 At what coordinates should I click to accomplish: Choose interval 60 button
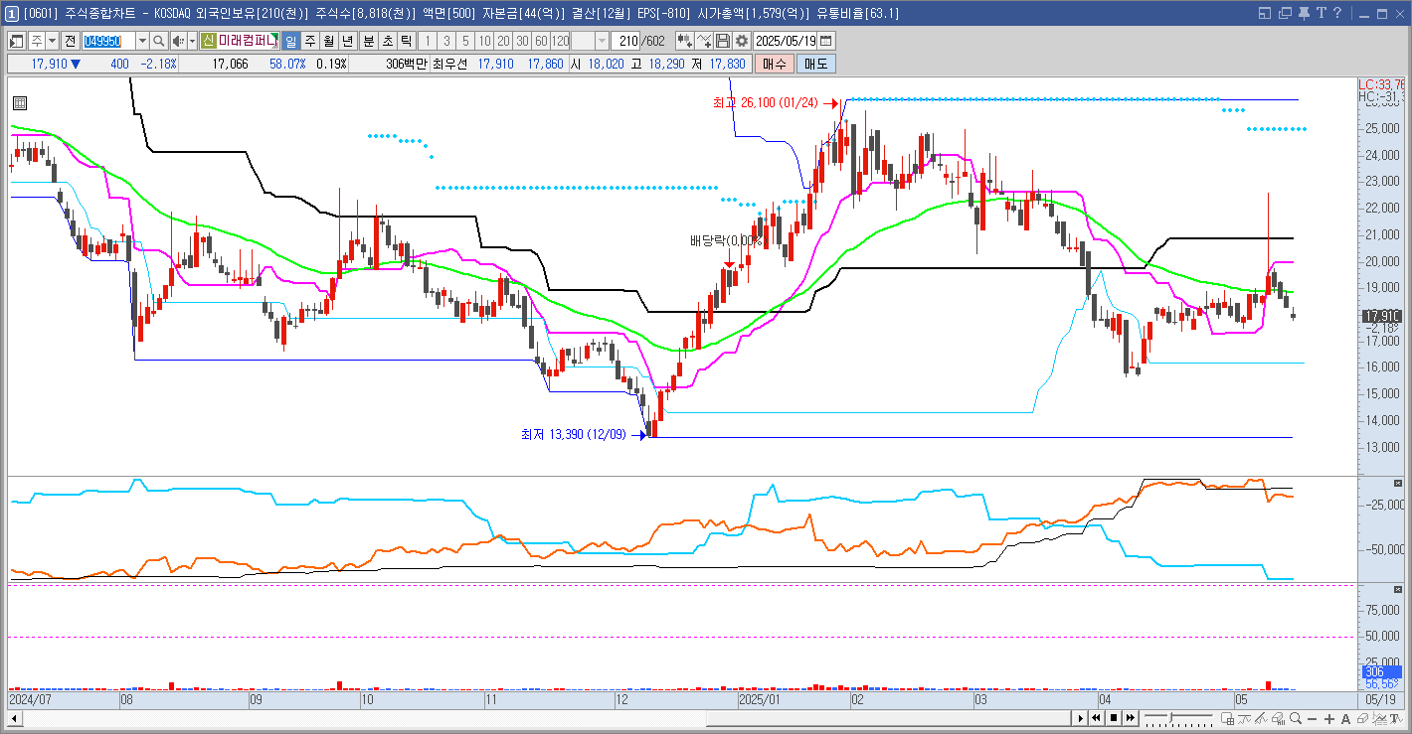tap(541, 41)
